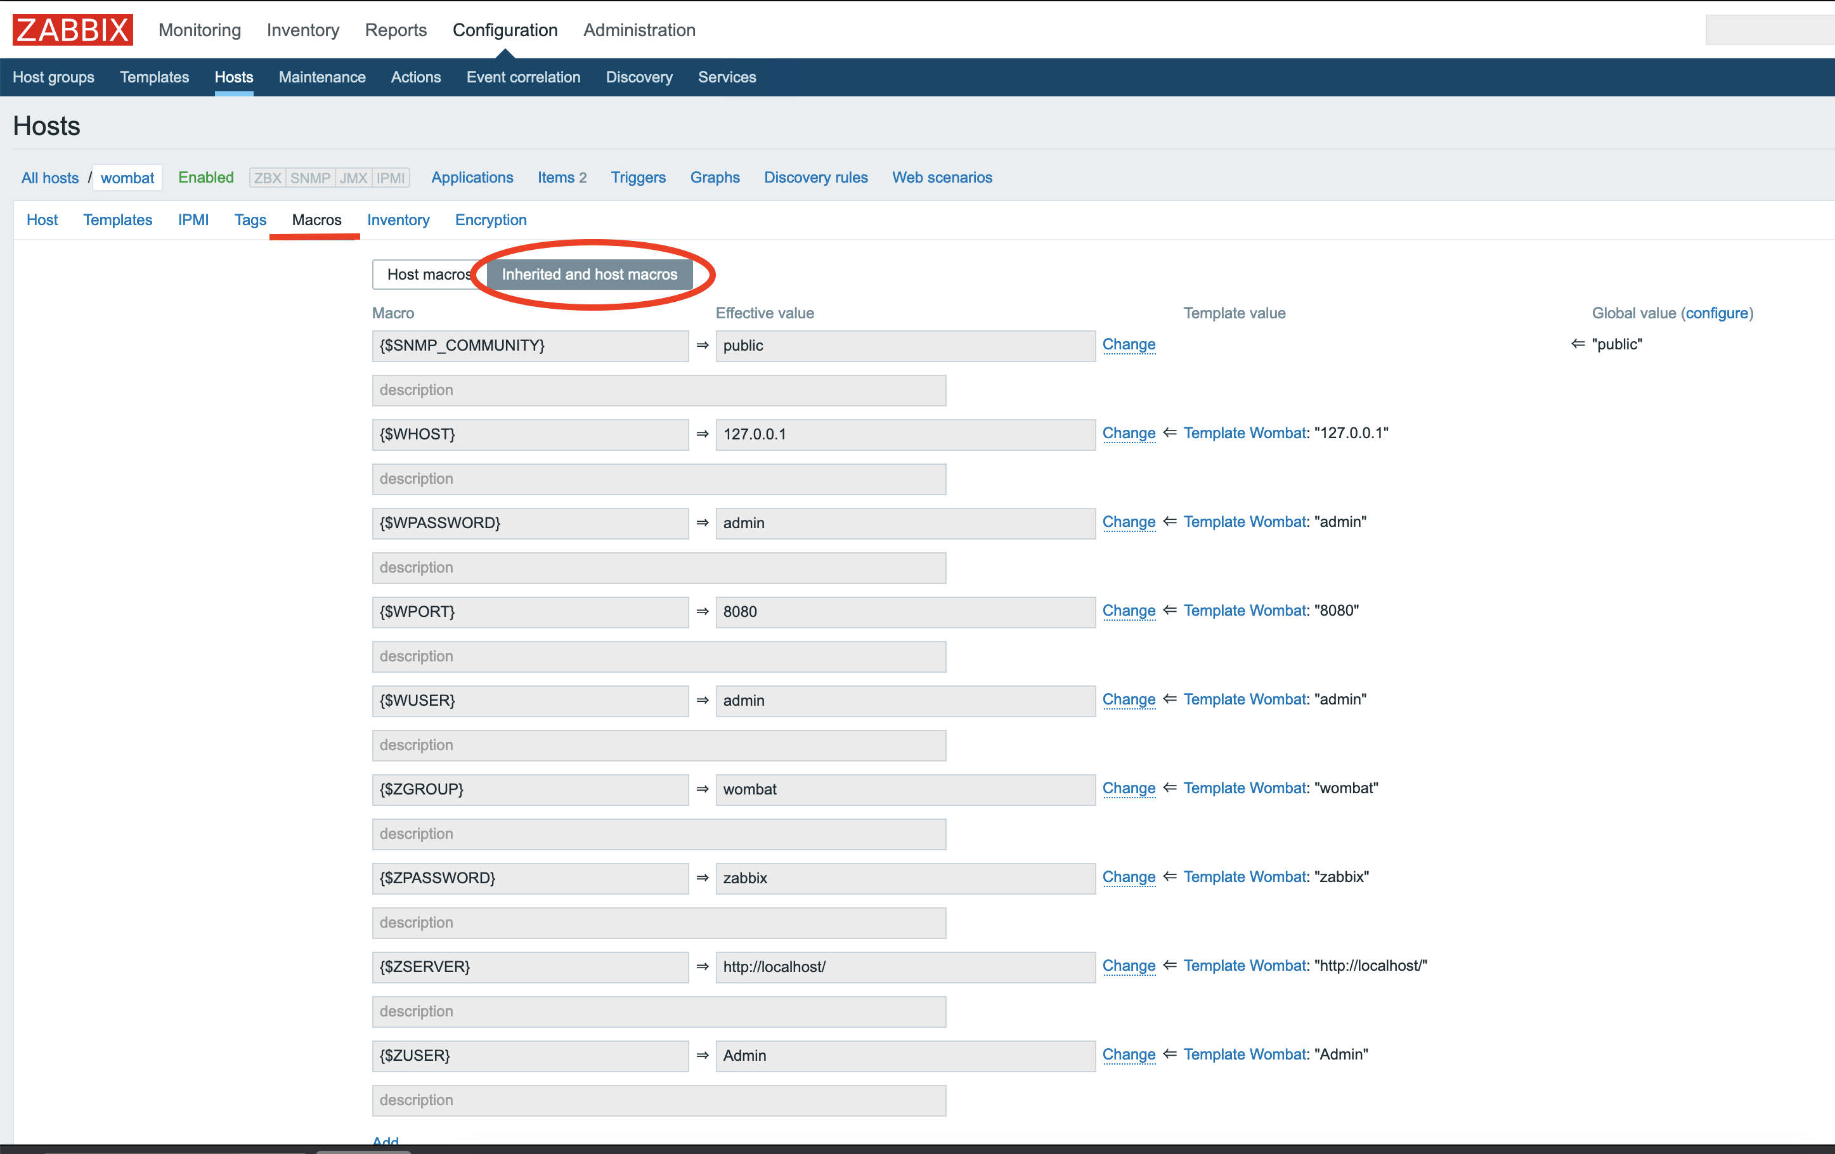
Task: Click Change for {$WPASSWORD}
Action: [x=1129, y=522]
